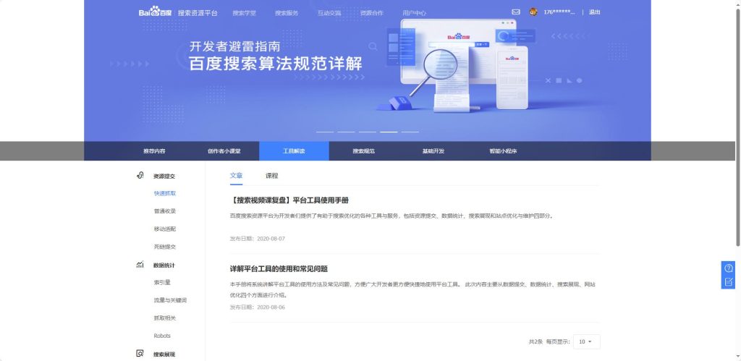Click second banner carousel indicator
The width and height of the screenshot is (741, 361).
[346, 132]
